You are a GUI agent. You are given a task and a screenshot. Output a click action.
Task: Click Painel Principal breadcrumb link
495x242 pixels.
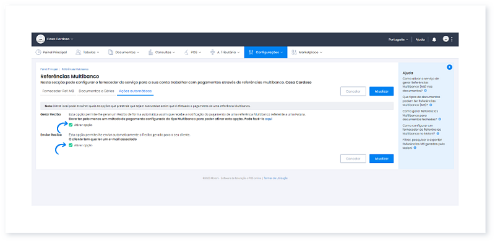pos(49,69)
